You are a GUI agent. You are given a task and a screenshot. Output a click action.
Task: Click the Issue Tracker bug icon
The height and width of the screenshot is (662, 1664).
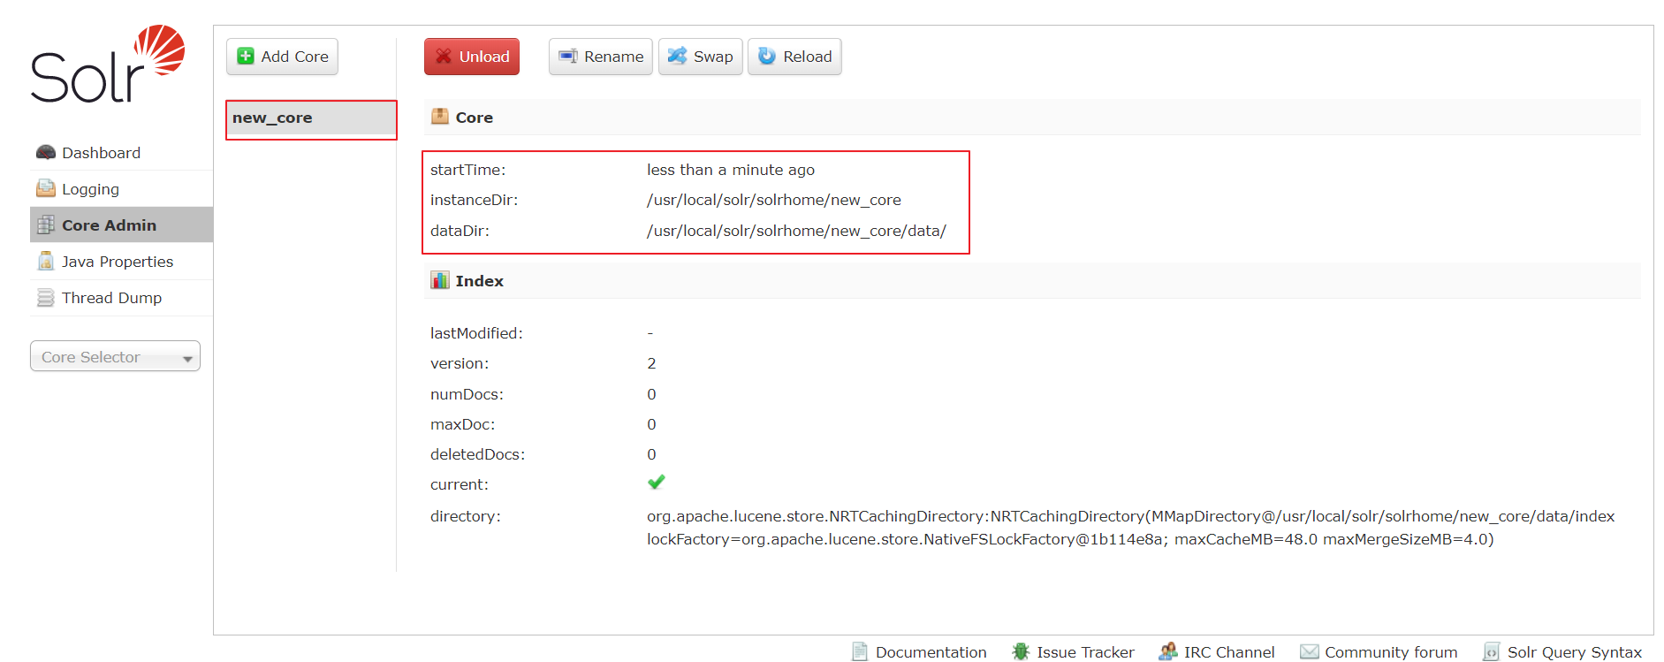(x=1021, y=651)
